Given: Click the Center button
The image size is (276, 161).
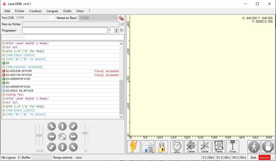Looking at the screenshot, I should pyautogui.click(x=191, y=147).
